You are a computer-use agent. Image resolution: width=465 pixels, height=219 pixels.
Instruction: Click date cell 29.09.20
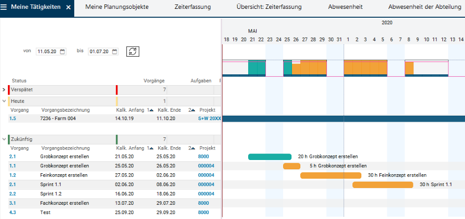point(166,213)
